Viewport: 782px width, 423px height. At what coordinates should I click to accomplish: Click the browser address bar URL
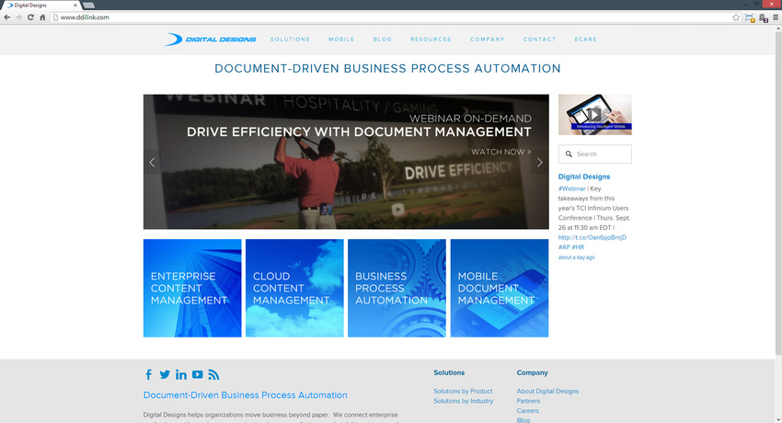(x=85, y=17)
